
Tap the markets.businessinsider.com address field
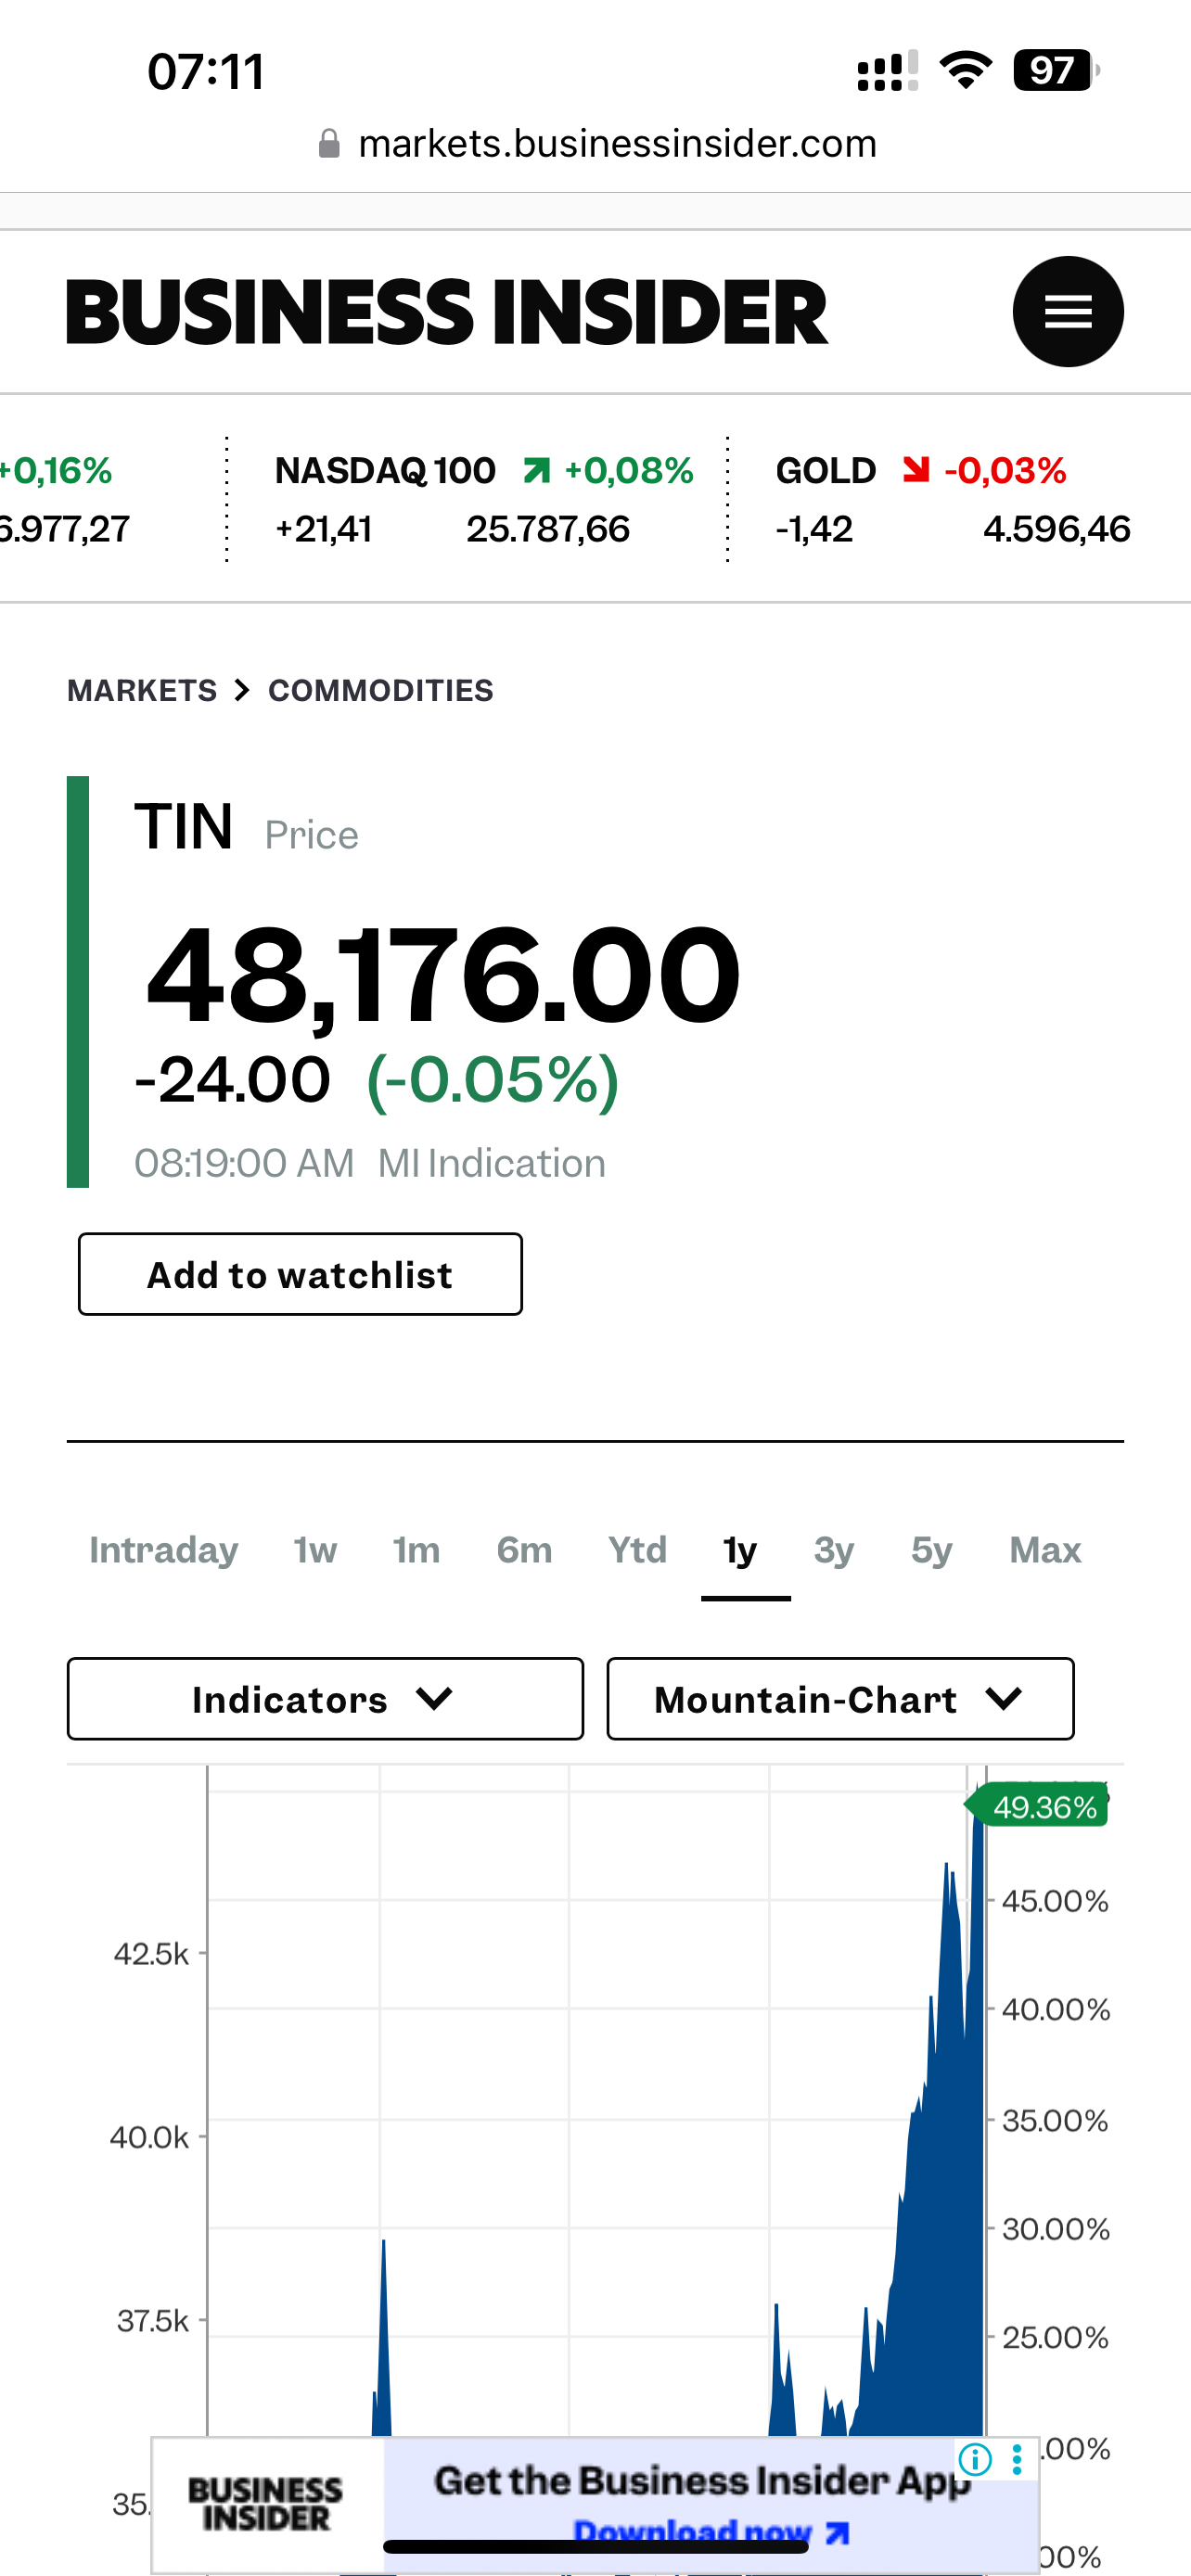[617, 144]
